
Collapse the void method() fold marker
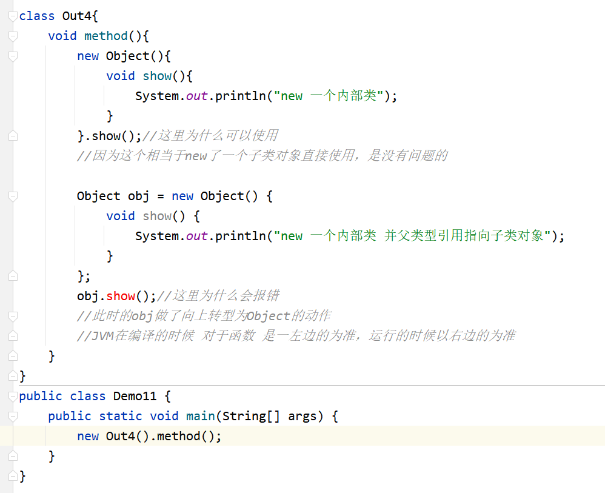coord(13,36)
